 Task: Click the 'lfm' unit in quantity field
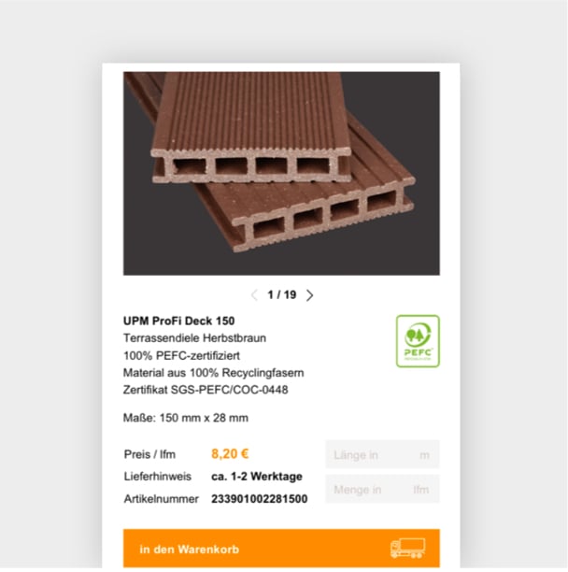421,490
